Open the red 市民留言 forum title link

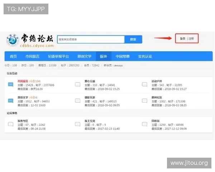click(23, 81)
